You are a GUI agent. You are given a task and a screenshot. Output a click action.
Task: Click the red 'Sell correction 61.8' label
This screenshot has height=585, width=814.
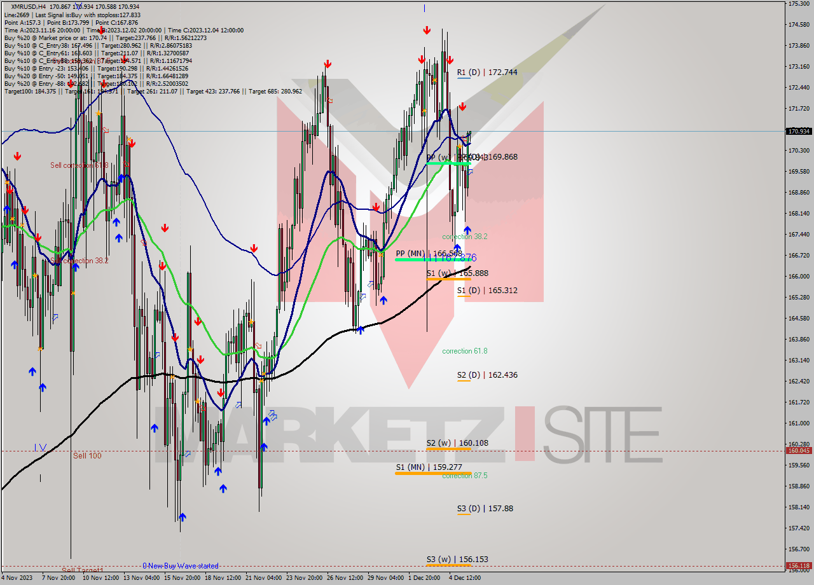(79, 165)
